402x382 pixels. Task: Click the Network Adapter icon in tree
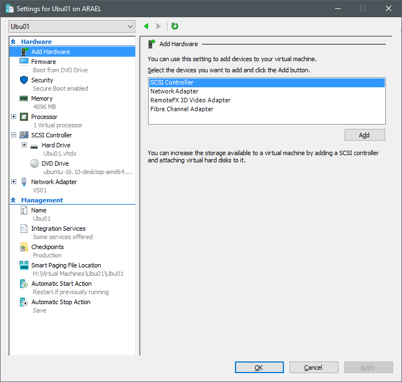pyautogui.click(x=24, y=181)
